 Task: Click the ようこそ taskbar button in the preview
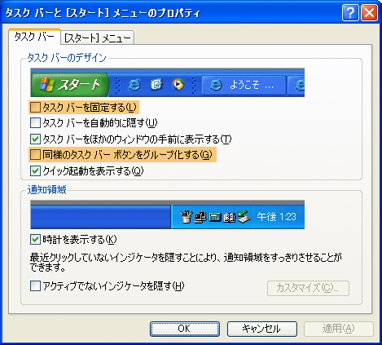(x=244, y=86)
